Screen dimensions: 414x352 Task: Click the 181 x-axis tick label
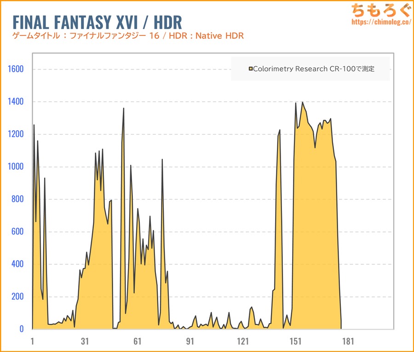pos(347,341)
